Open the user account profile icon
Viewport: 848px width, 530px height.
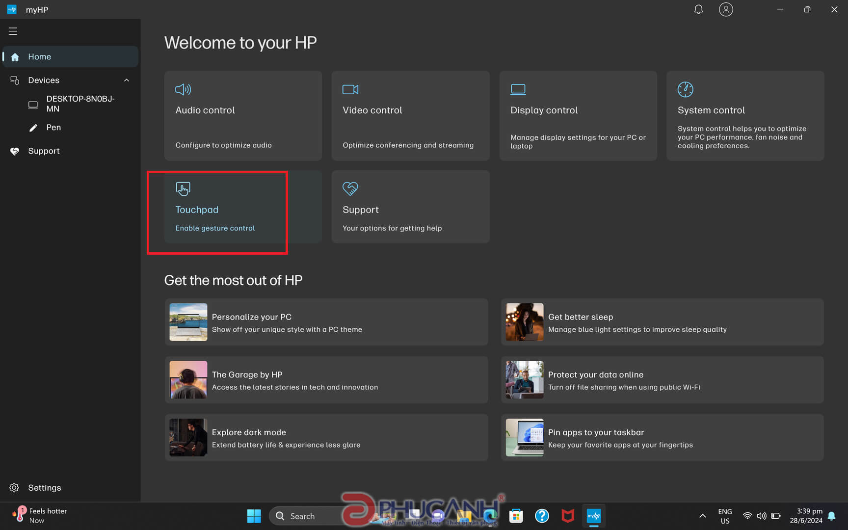[726, 9]
